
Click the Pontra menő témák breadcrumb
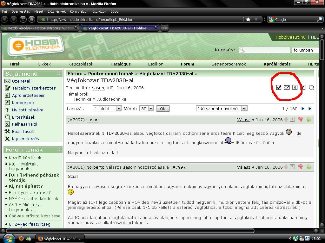click(x=111, y=73)
